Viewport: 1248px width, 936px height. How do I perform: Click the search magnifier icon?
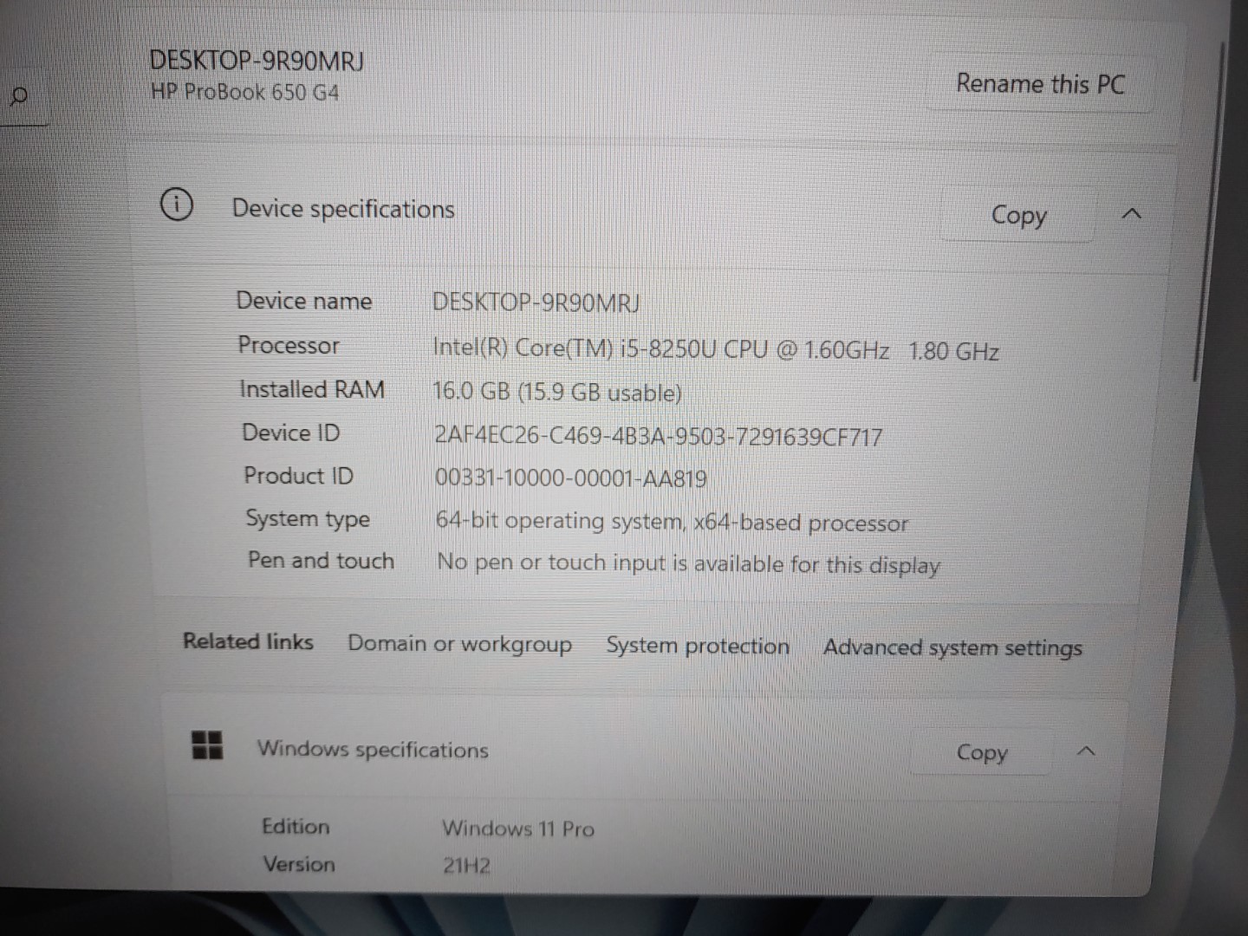tap(18, 95)
